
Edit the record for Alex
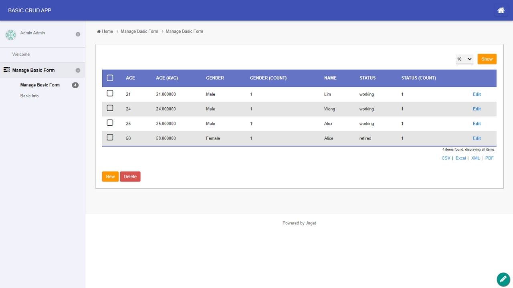[477, 124]
